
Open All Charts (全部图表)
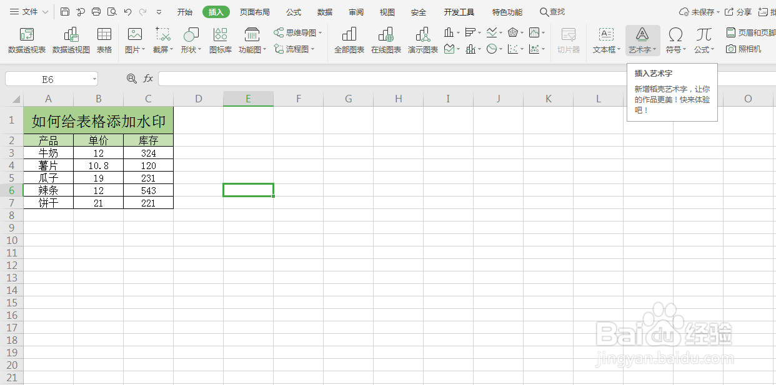(349, 41)
